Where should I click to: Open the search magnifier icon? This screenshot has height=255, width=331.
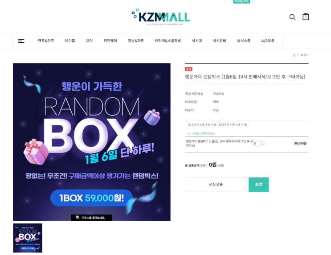(292, 17)
